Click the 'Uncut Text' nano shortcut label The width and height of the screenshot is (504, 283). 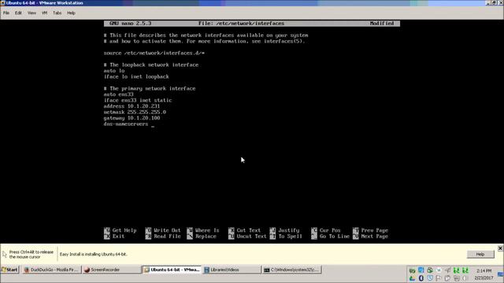[x=252, y=236]
